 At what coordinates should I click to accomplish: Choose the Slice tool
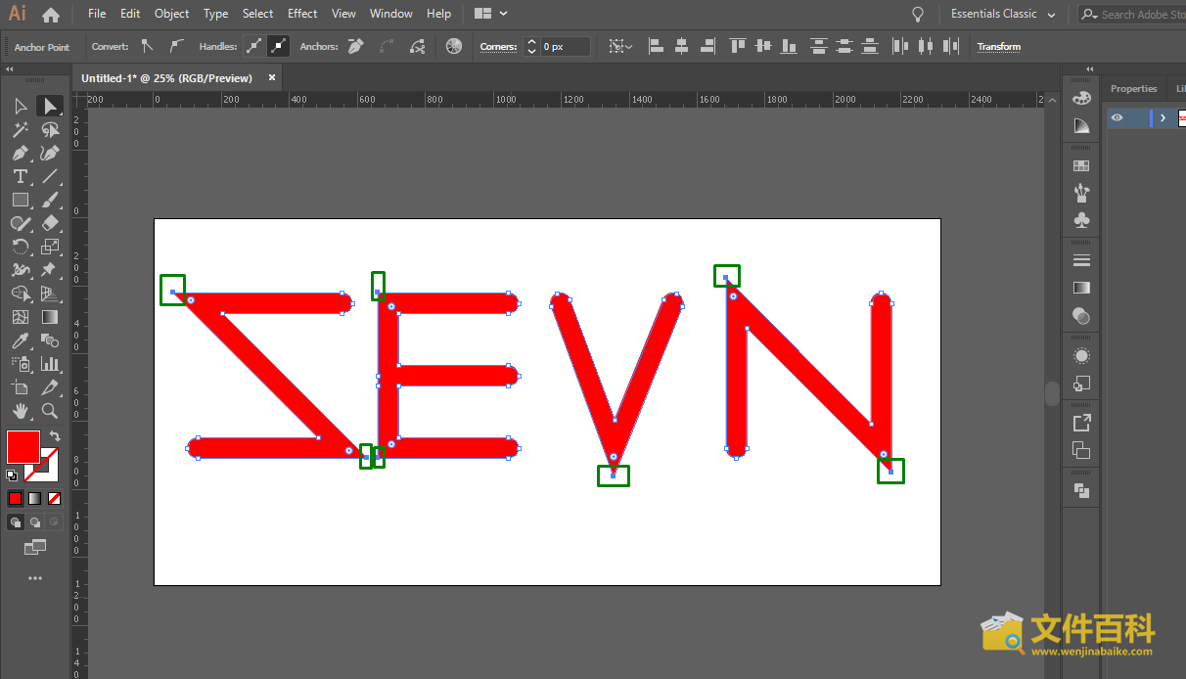tap(50, 387)
